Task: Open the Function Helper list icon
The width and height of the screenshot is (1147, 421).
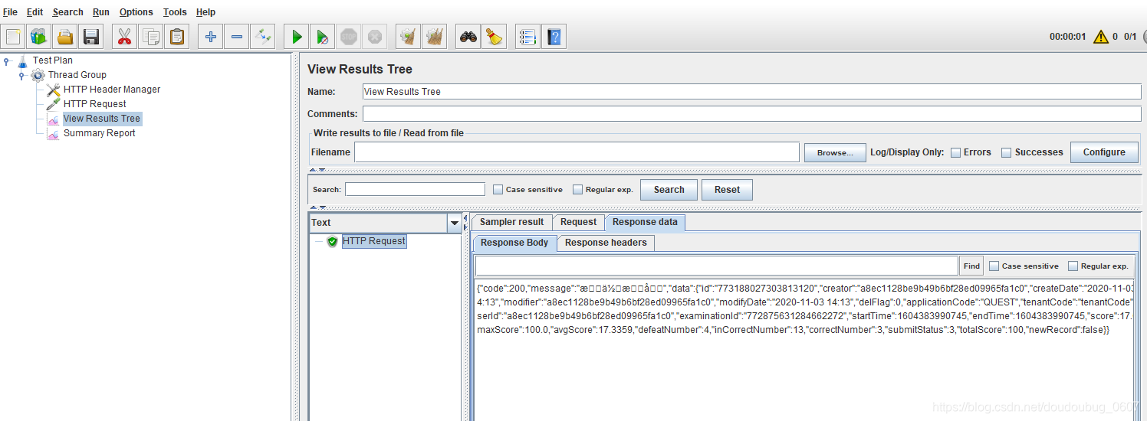Action: (x=527, y=36)
